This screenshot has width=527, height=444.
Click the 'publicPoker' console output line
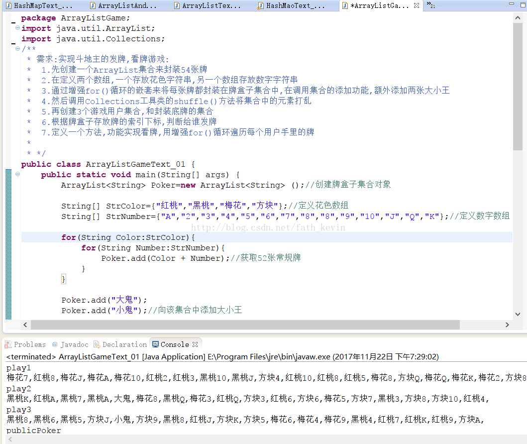click(x=34, y=431)
